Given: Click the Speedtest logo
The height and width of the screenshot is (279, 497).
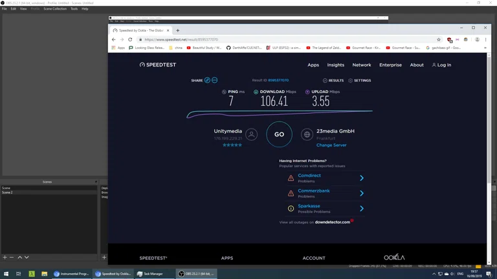Looking at the screenshot, I should point(158,65).
